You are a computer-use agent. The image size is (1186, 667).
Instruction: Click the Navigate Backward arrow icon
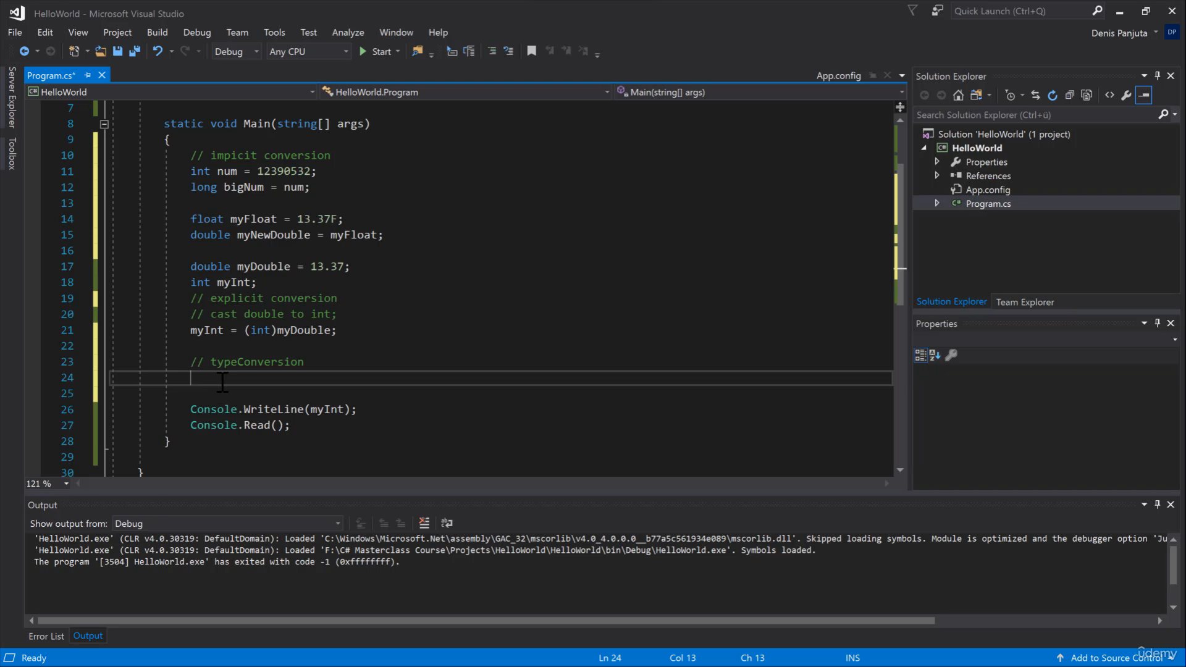coord(24,51)
